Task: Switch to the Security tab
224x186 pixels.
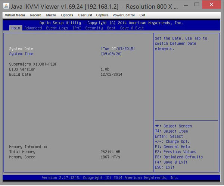Action: tap(94, 28)
